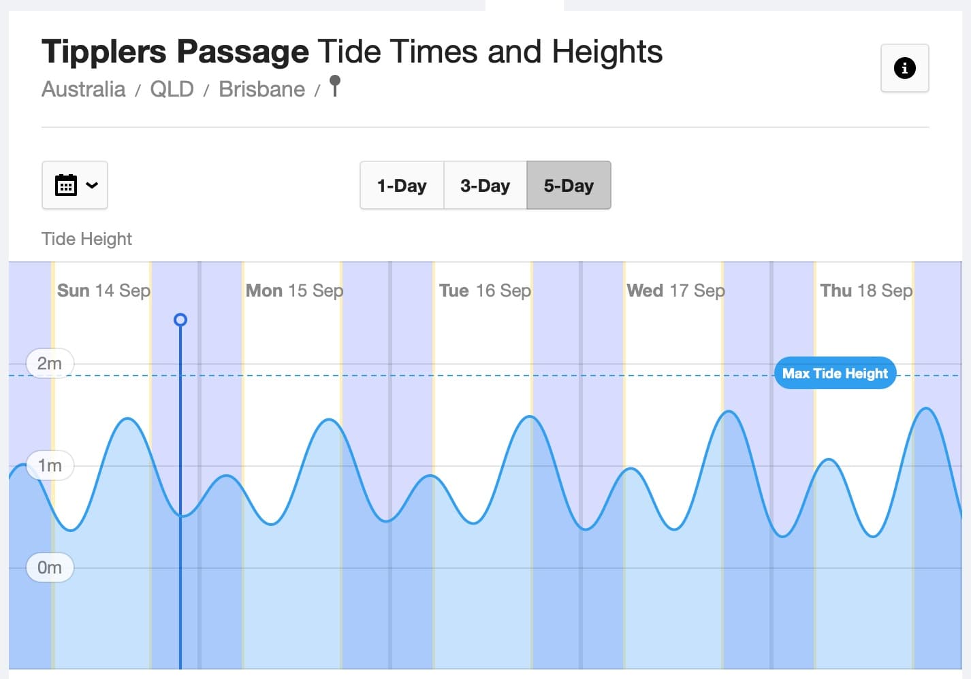Viewport: 971px width, 679px height.
Task: Click the info icon button
Action: (x=904, y=68)
